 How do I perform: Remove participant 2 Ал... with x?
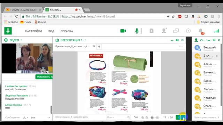coord(217,56)
